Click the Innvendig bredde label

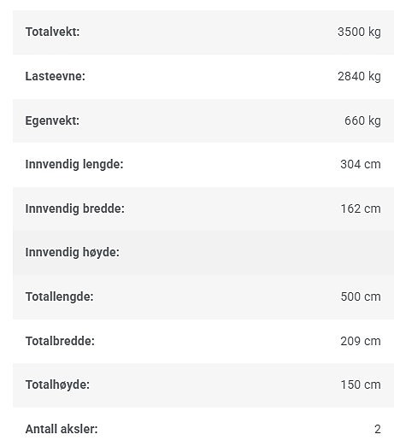coord(75,208)
